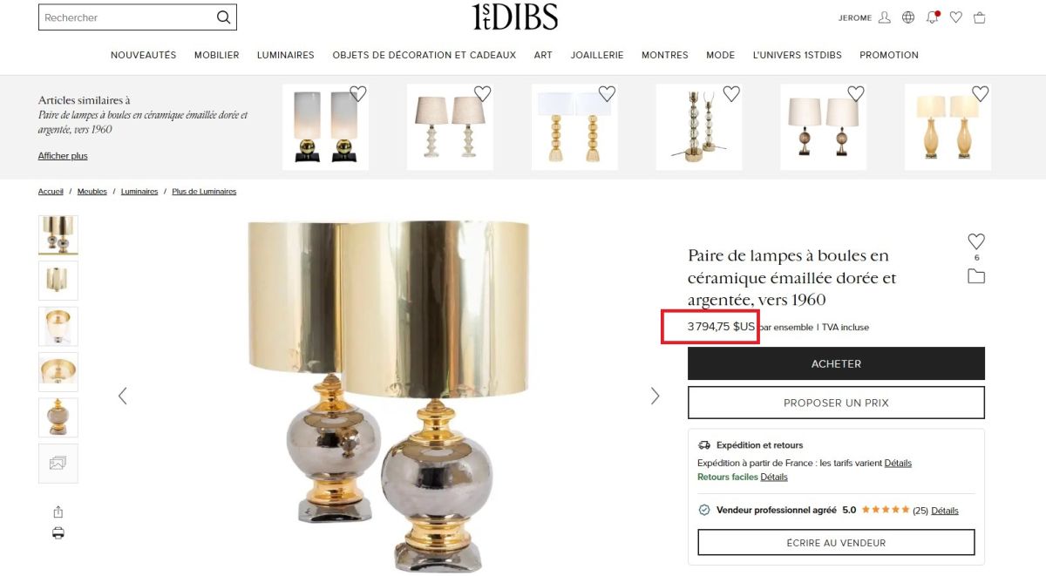Click the ACHETER button
1046x576 pixels.
836,363
